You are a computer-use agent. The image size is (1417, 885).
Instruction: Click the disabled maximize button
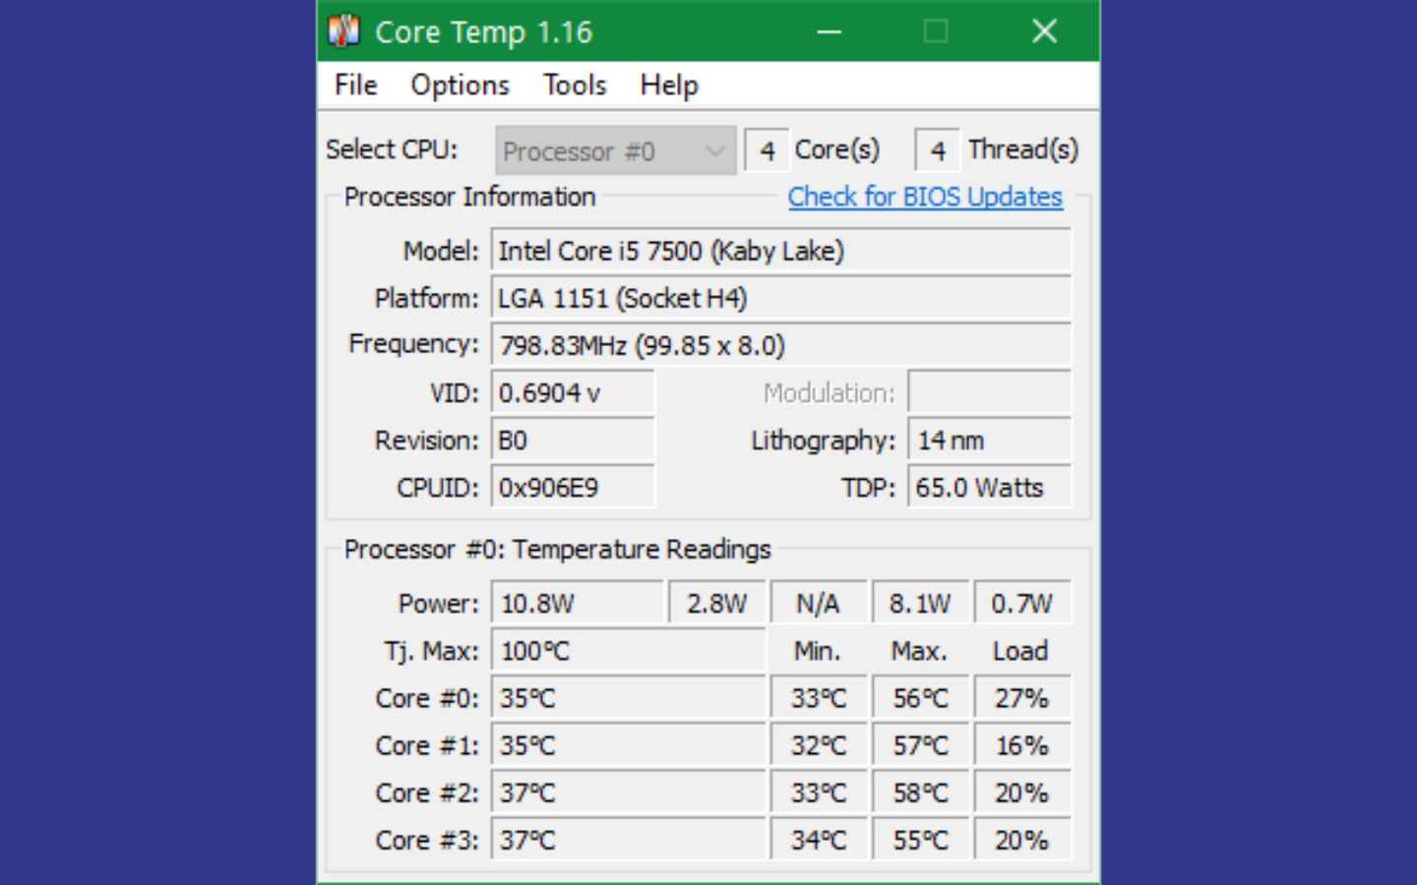(936, 31)
